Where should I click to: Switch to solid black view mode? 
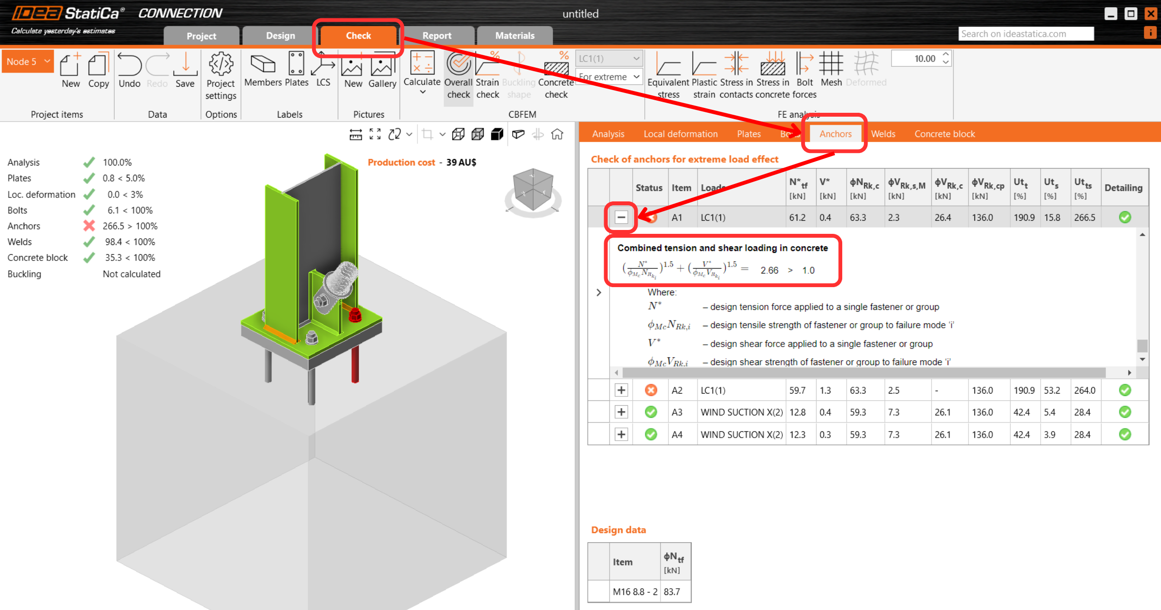[497, 134]
